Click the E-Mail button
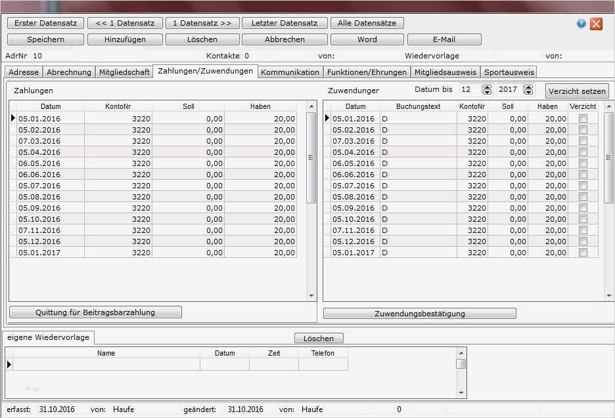This screenshot has height=418, width=615. click(x=444, y=39)
